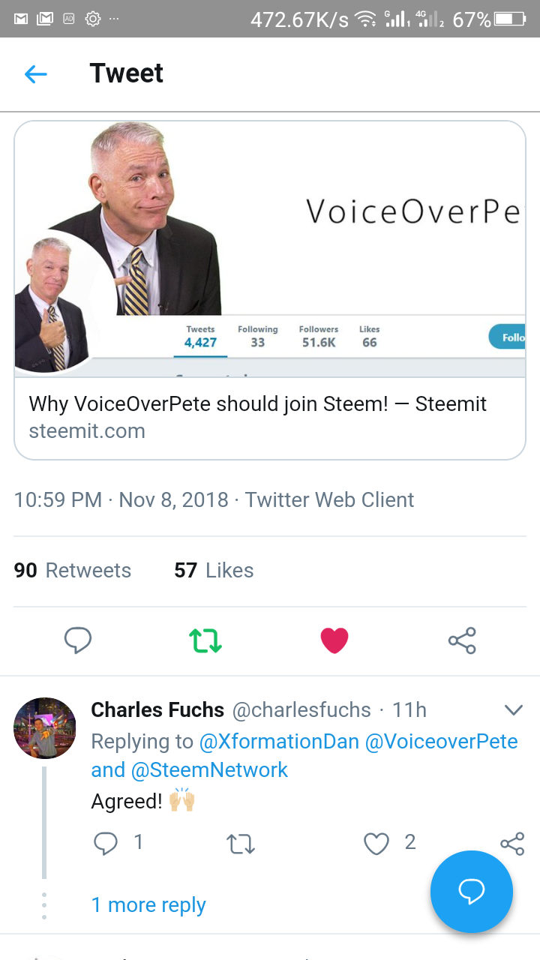Open the reply bubble icon under the tweet
Screen dimensions: 540x960
78,640
